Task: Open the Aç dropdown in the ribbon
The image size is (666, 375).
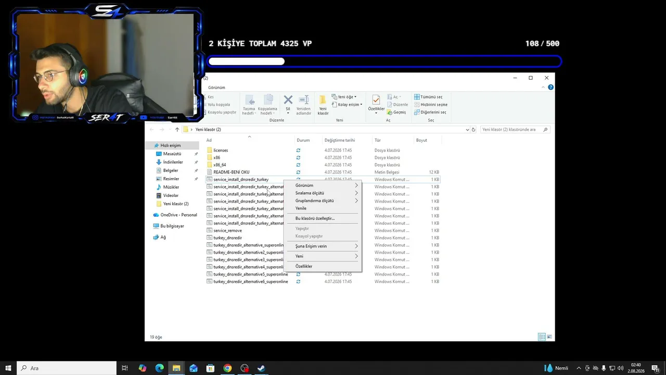Action: point(393,97)
